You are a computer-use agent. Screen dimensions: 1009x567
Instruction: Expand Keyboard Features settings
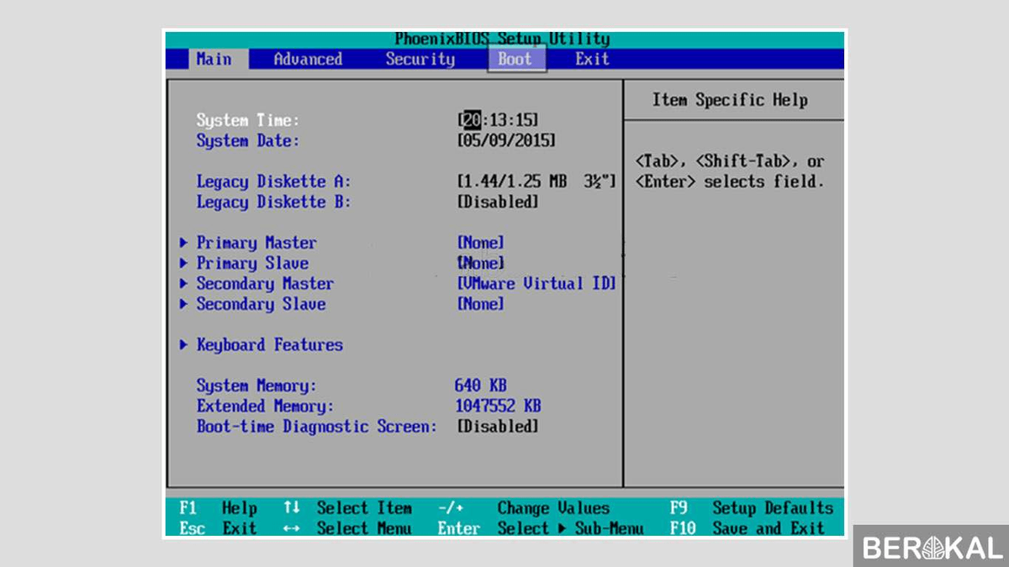click(x=269, y=344)
